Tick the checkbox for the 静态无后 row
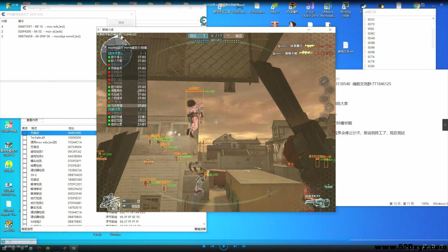Screen dimensions: 448x252 tap(25, 207)
